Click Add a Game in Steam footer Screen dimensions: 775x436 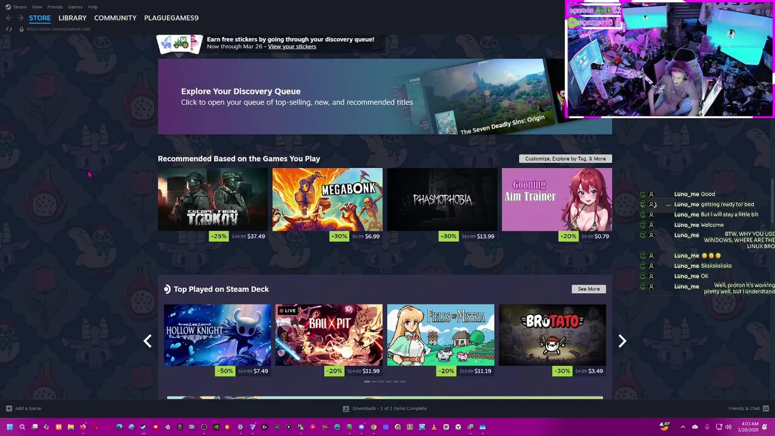(x=24, y=408)
